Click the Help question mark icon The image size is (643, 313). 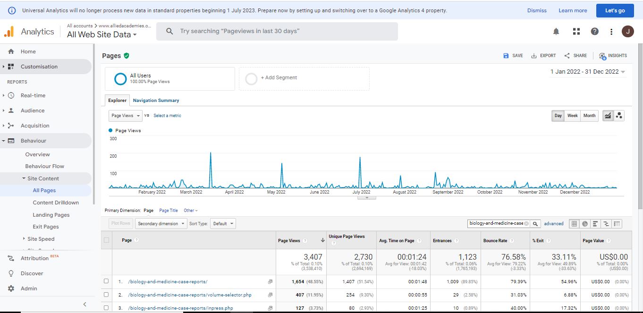pyautogui.click(x=594, y=32)
